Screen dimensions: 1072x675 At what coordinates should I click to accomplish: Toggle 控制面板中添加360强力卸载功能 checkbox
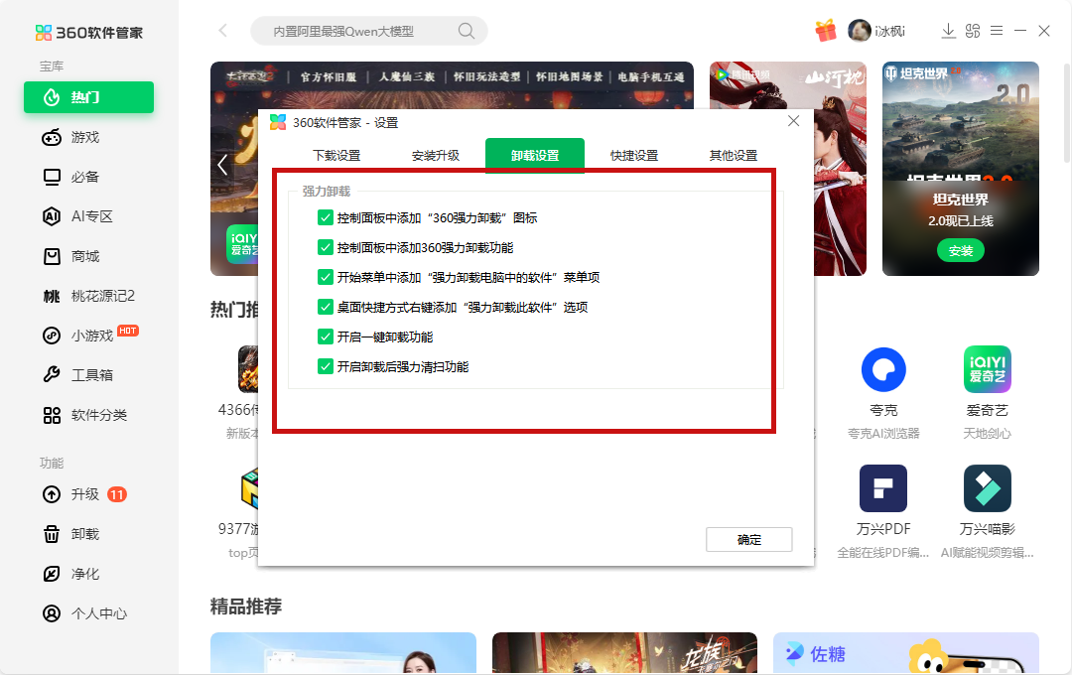pos(326,247)
